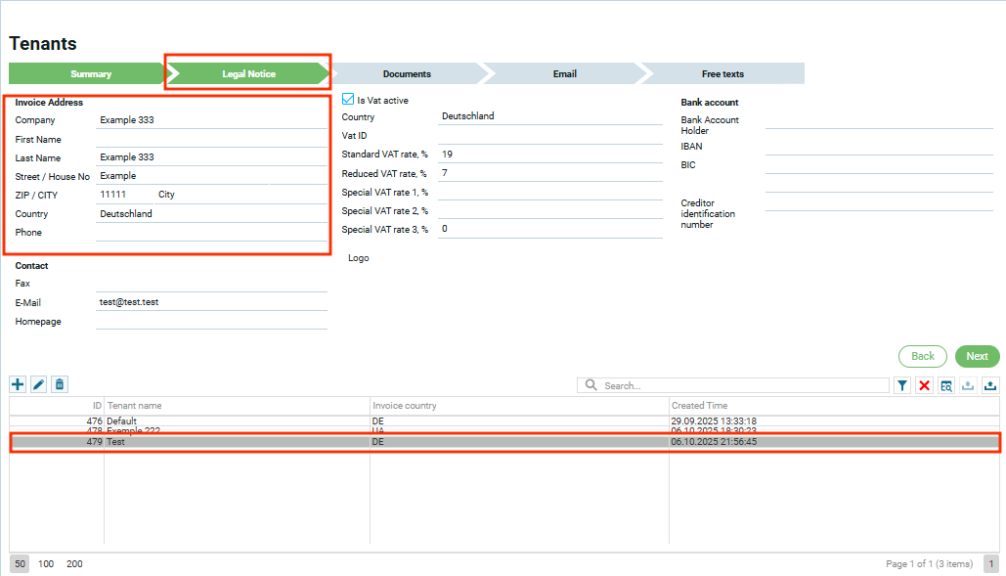1006x576 pixels.
Task: Click the plus icon to add a tenant
Action: 18,385
